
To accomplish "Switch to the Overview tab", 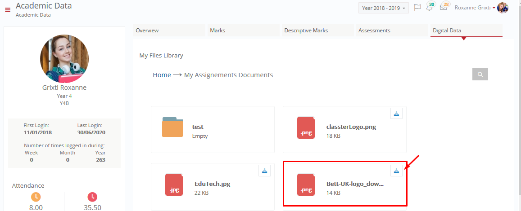I will (x=169, y=31).
